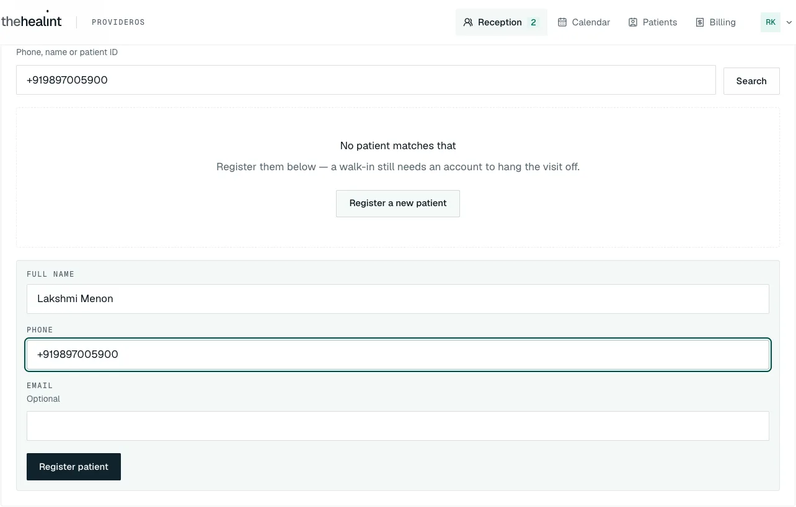Click the Patients badge icon

point(633,22)
